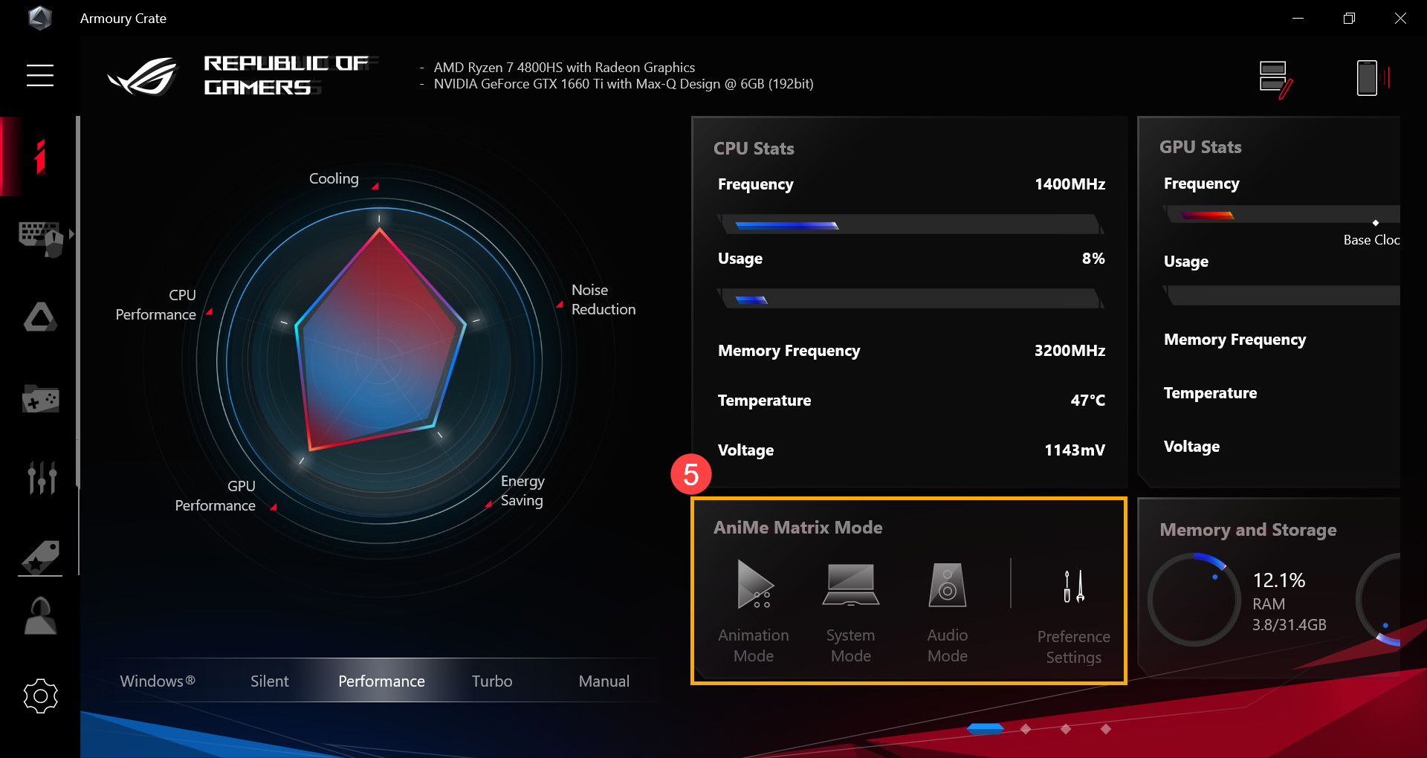Expand the Device submenu arrow
Viewport: 1427px width, 758px height.
click(71, 234)
